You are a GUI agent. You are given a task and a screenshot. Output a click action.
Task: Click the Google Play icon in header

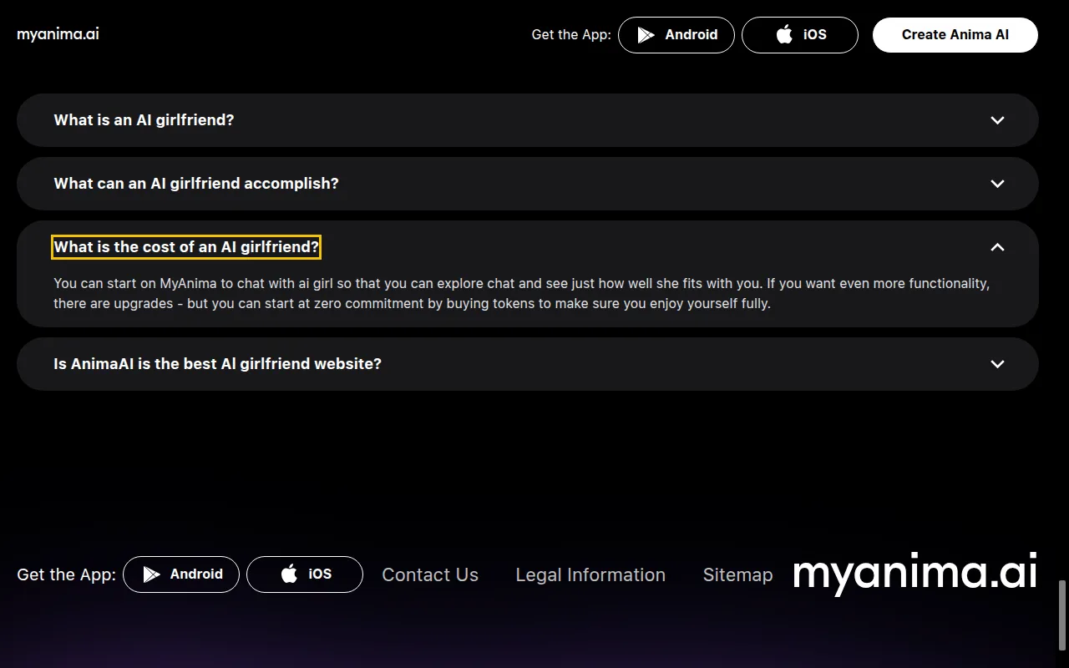pyautogui.click(x=646, y=35)
